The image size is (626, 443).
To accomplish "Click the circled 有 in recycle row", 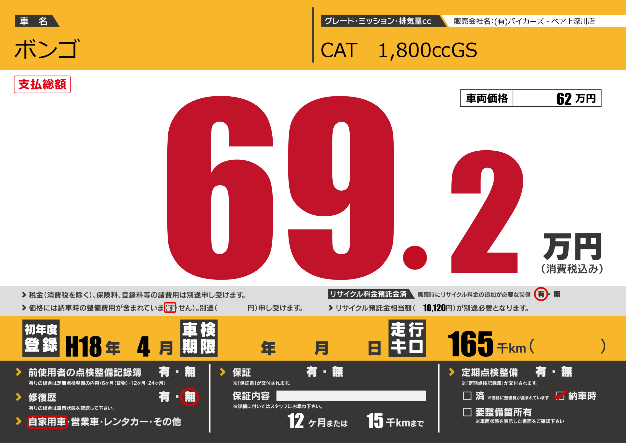I will click(x=541, y=294).
